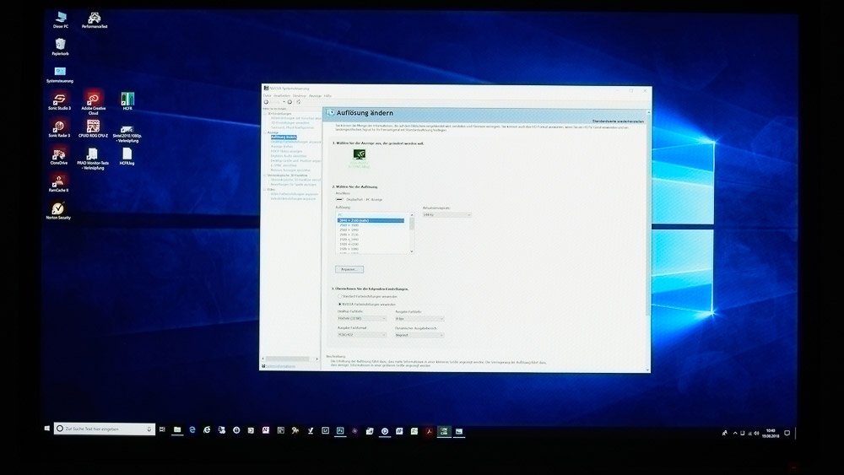Screen dimensions: 844x475
Task: Select the NVIDIA monitor display thumbnail
Action: 359,158
